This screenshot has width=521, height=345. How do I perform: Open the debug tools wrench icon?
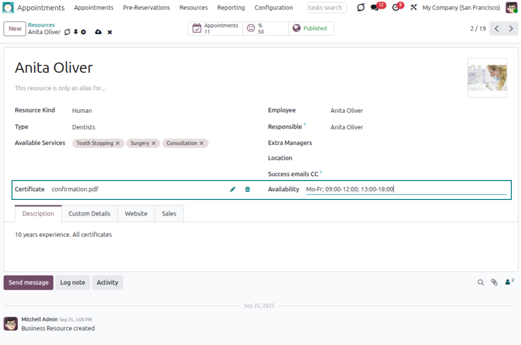coord(413,8)
